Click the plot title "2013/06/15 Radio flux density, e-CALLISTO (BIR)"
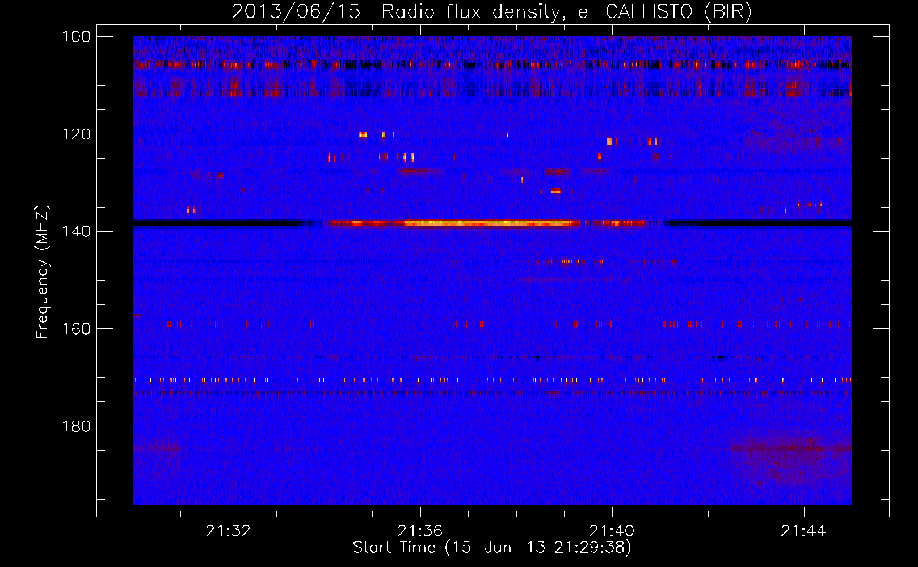 [x=492, y=11]
